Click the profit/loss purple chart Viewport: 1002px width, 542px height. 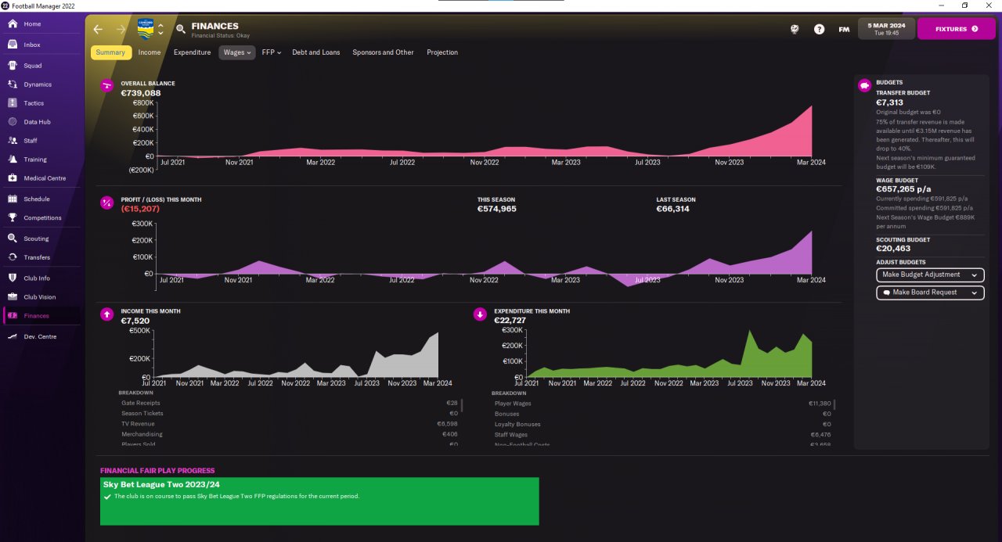[x=485, y=257]
